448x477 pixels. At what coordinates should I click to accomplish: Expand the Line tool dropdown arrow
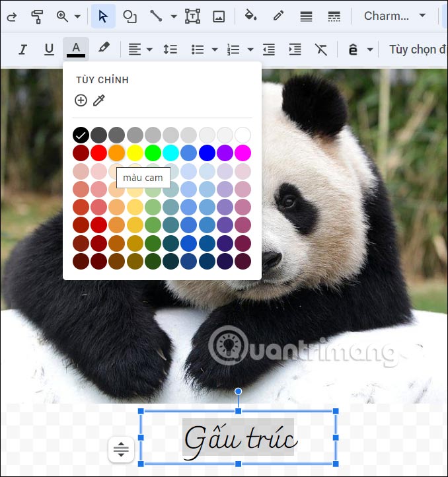pos(174,17)
